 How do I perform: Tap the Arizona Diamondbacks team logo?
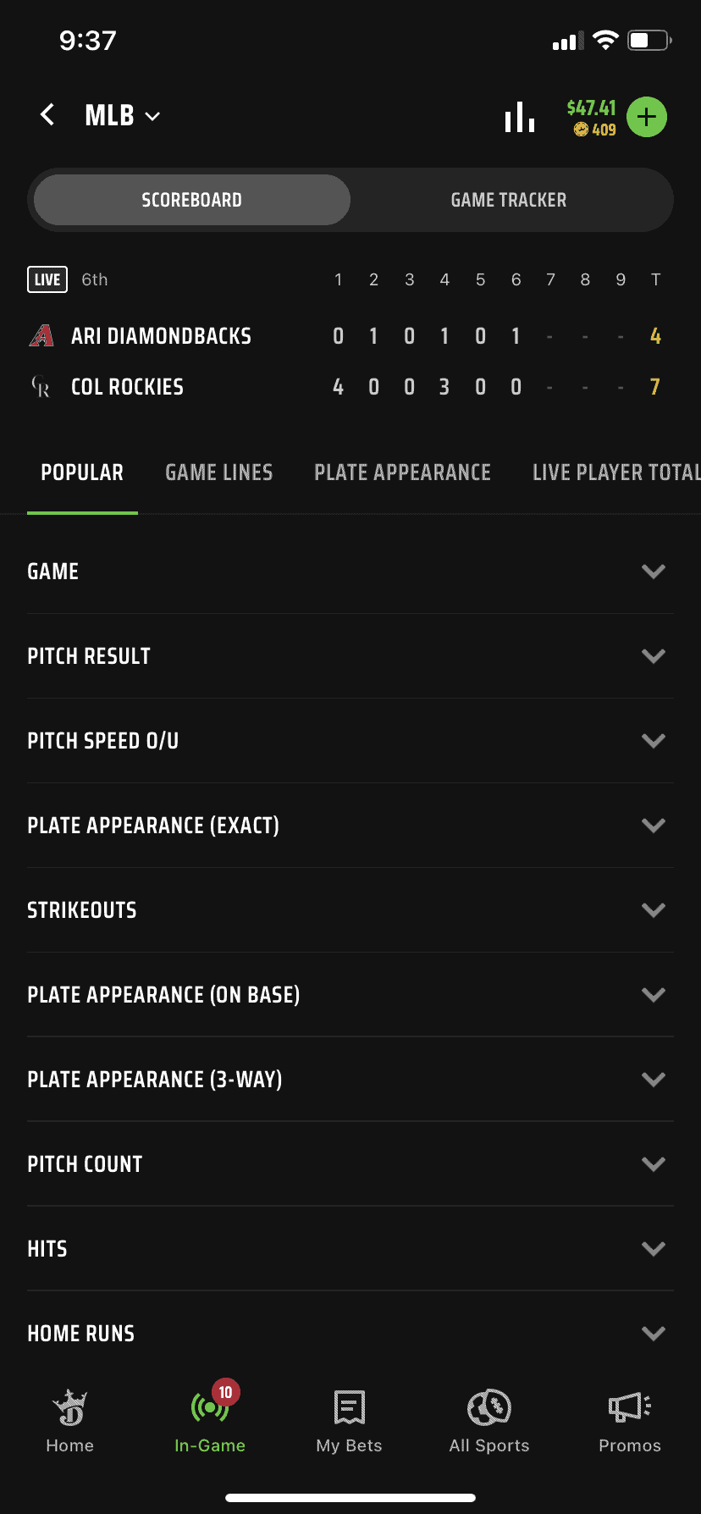(x=40, y=335)
